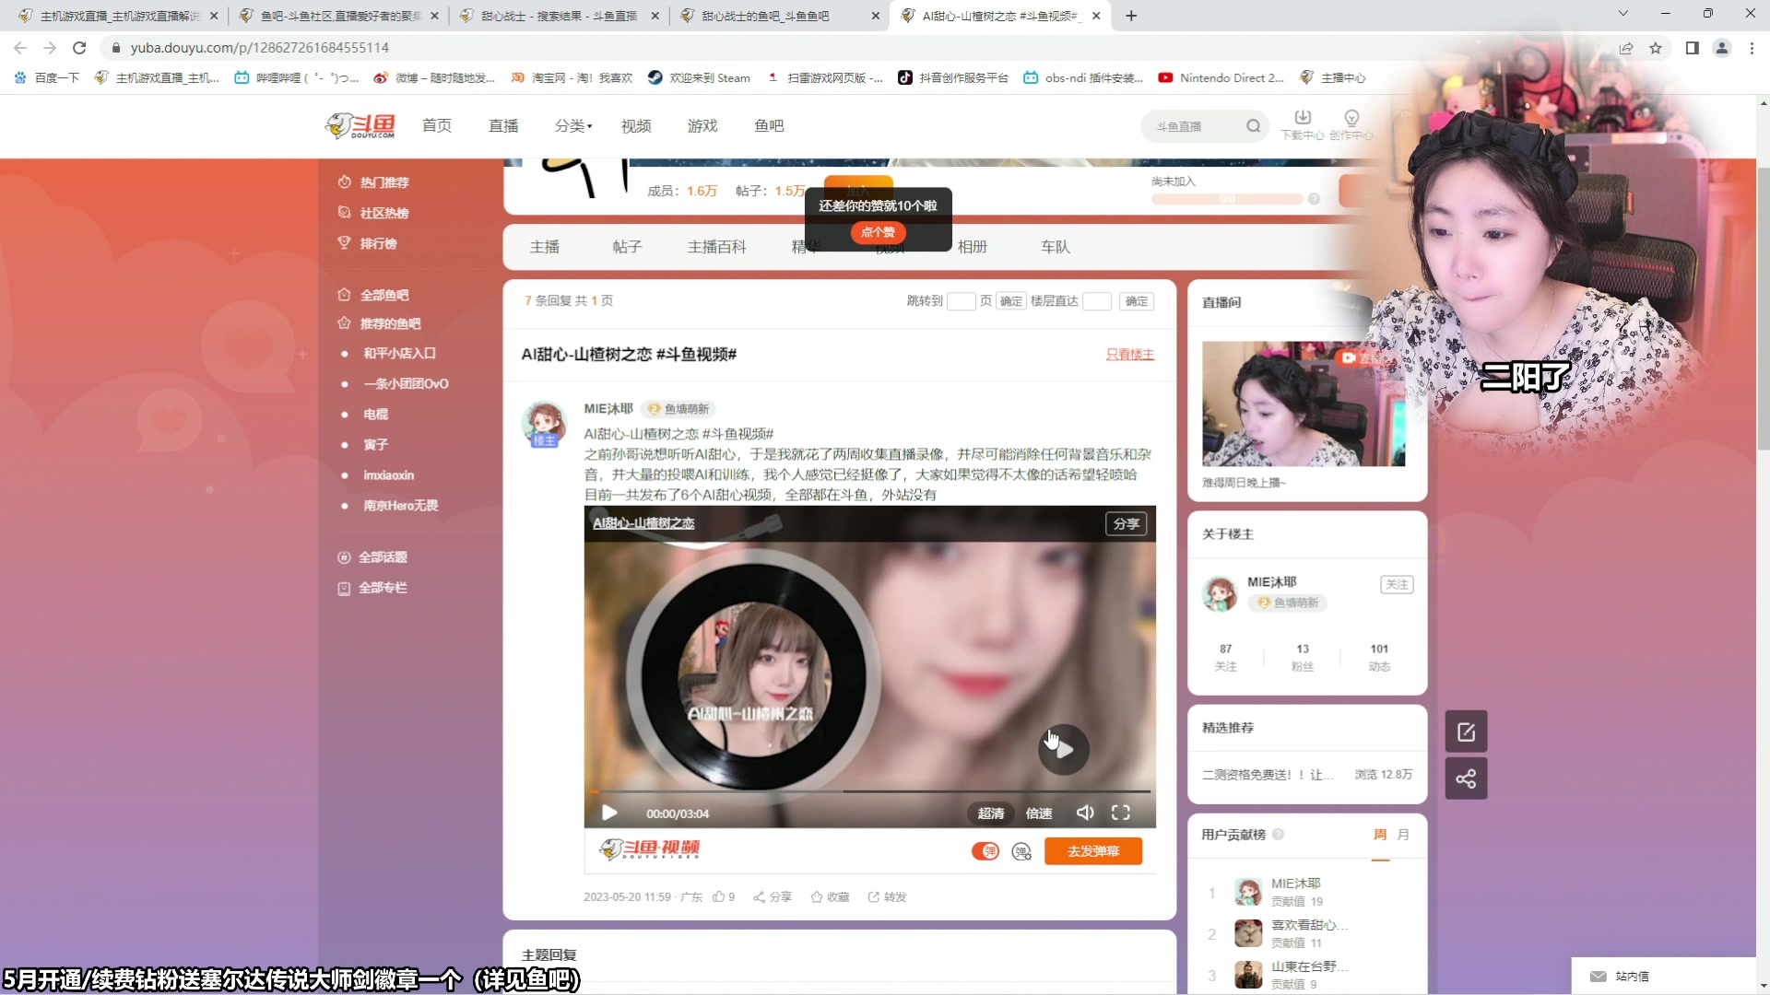Screen dimensions: 1770x995
Task: Click the floating share icon button
Action: click(1466, 778)
